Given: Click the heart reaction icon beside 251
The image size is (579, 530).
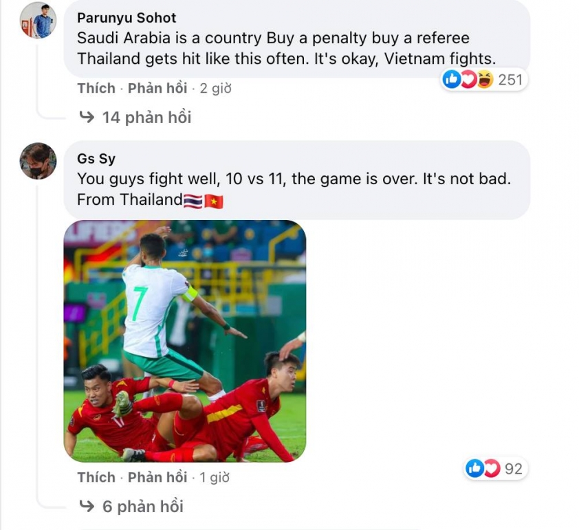Looking at the screenshot, I should pyautogui.click(x=468, y=79).
